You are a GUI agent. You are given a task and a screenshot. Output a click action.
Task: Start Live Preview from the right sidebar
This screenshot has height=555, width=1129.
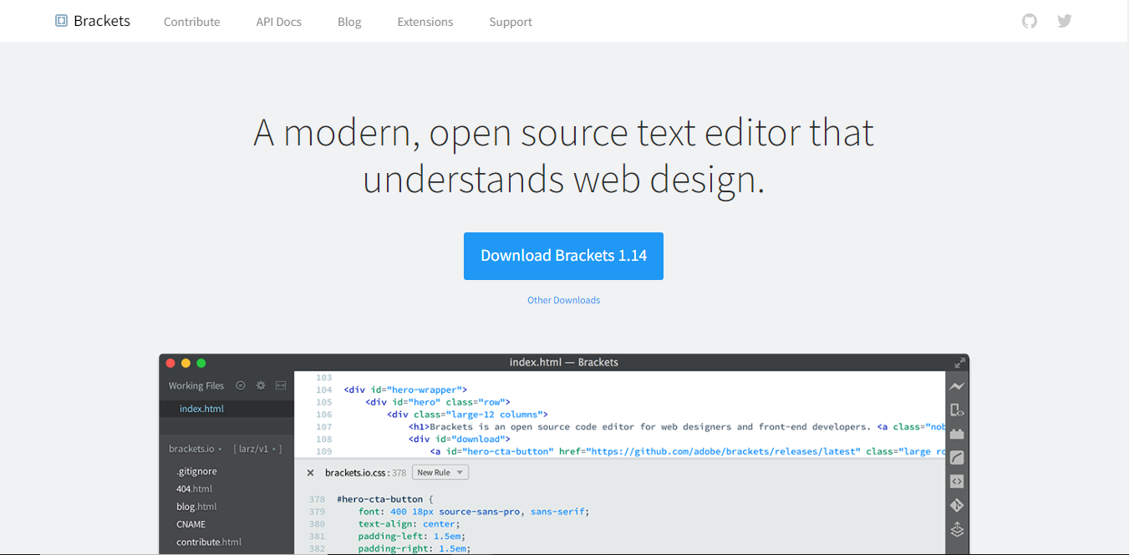coord(957,386)
